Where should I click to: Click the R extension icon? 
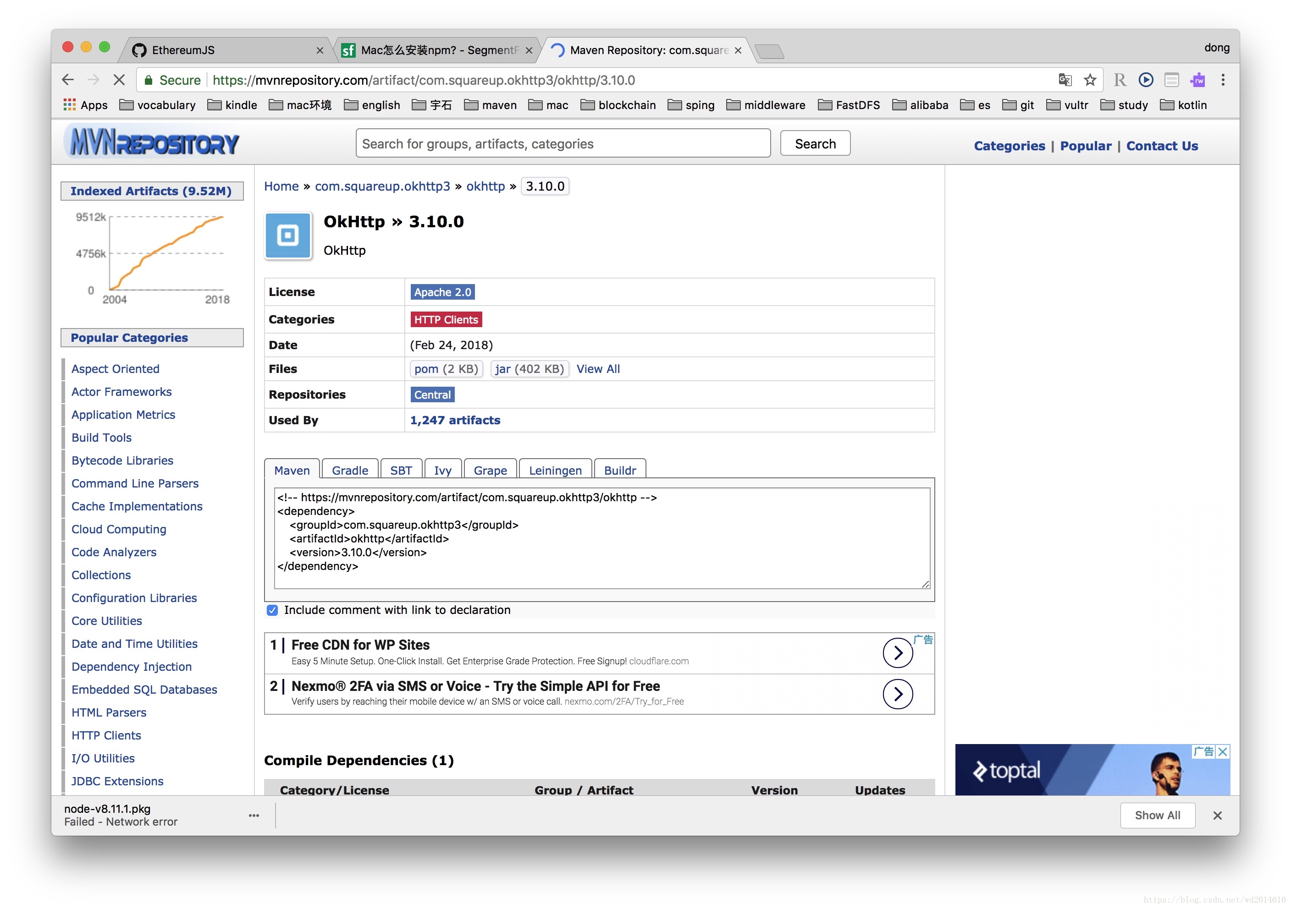(1120, 80)
